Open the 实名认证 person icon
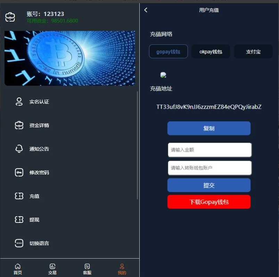The height and width of the screenshot is (277, 279). point(19,102)
